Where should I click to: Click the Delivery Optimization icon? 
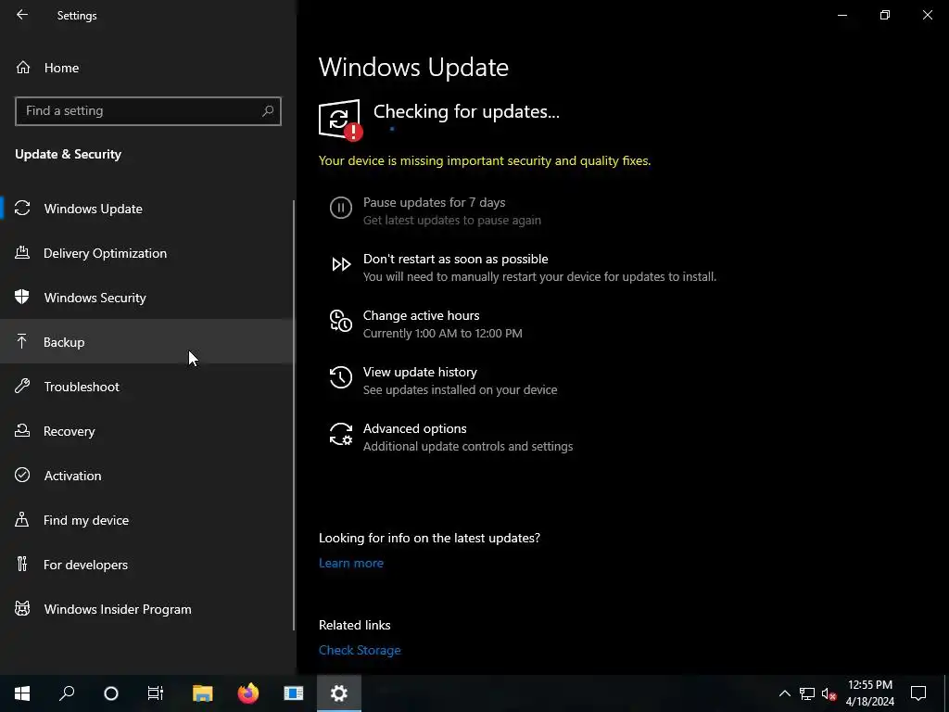pos(22,252)
